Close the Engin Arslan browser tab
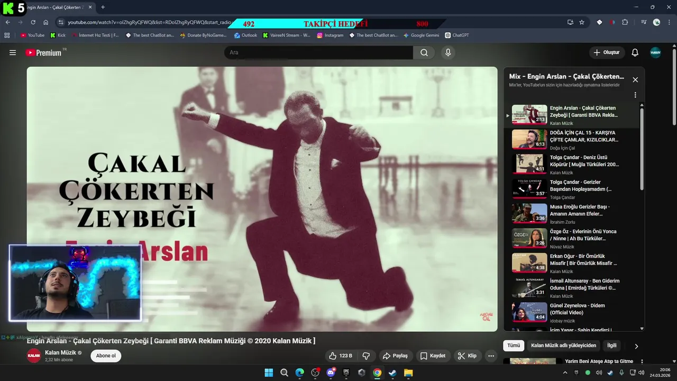The image size is (677, 381). [90, 7]
